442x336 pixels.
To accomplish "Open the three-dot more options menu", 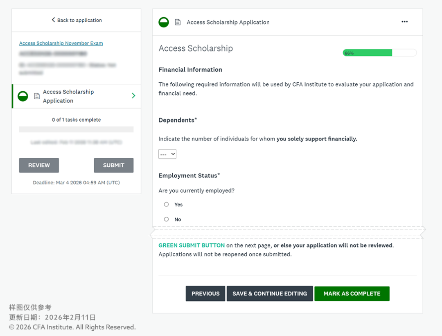I will 404,22.
